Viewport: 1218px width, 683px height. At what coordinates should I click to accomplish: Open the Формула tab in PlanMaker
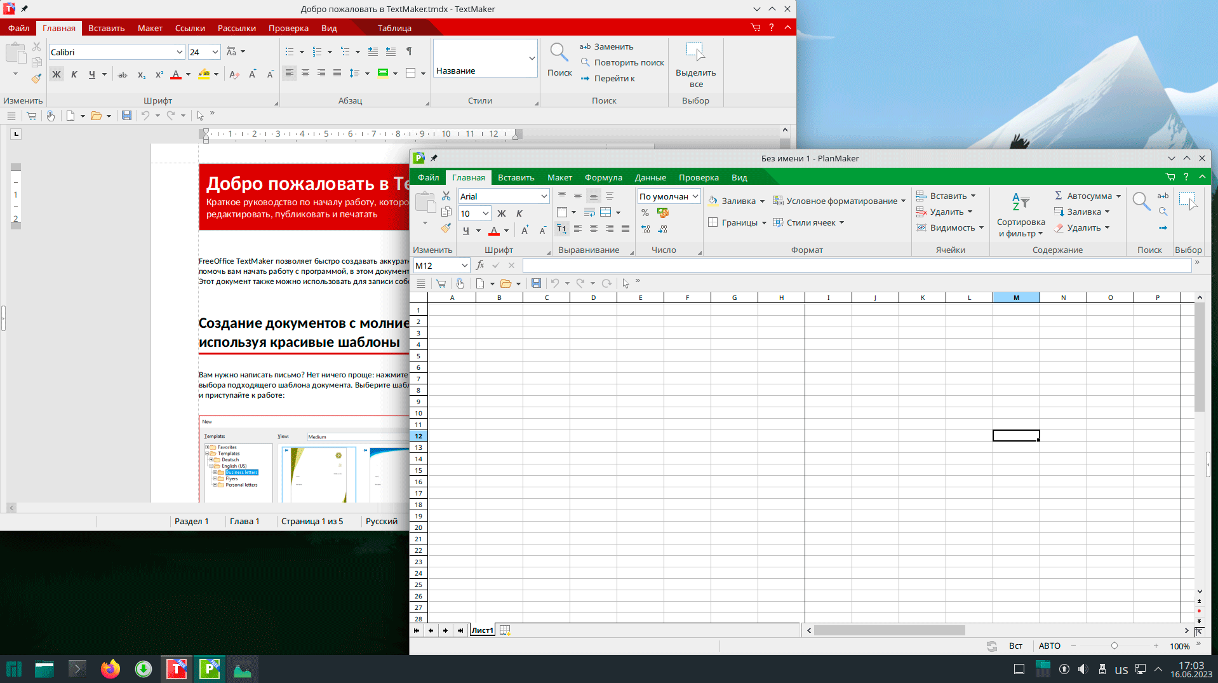tap(603, 177)
